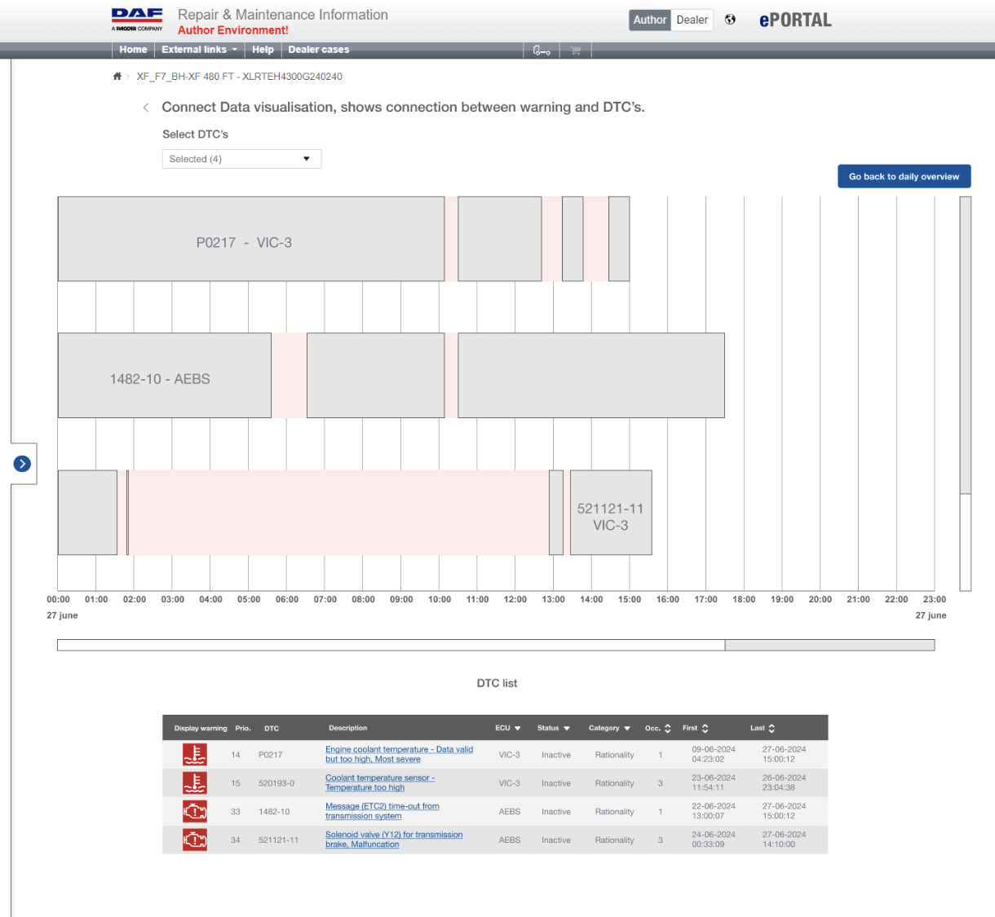Open the Select DTC's dropdown
Image resolution: width=995 pixels, height=917 pixels.
click(241, 159)
